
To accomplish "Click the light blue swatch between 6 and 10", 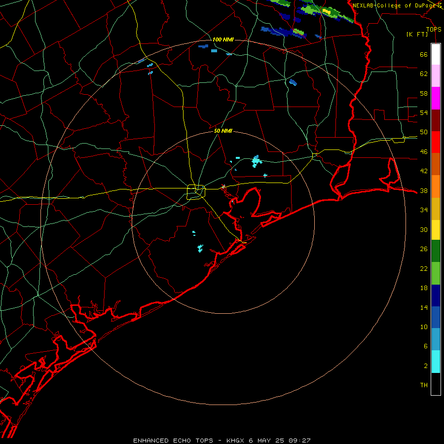I will tap(436, 339).
